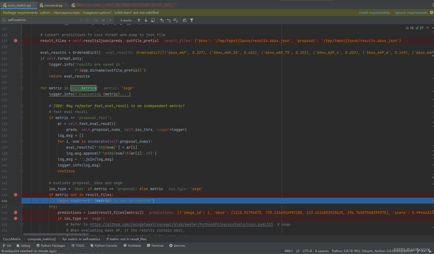This screenshot has height=254, width=434.
Task: Close the coco_metric.py tab
Action: click(34, 5)
